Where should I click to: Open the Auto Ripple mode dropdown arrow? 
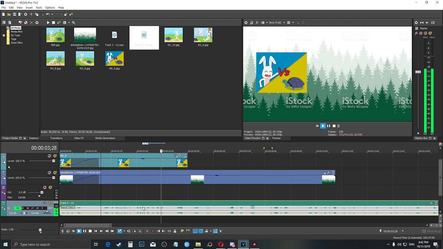pos(211,231)
